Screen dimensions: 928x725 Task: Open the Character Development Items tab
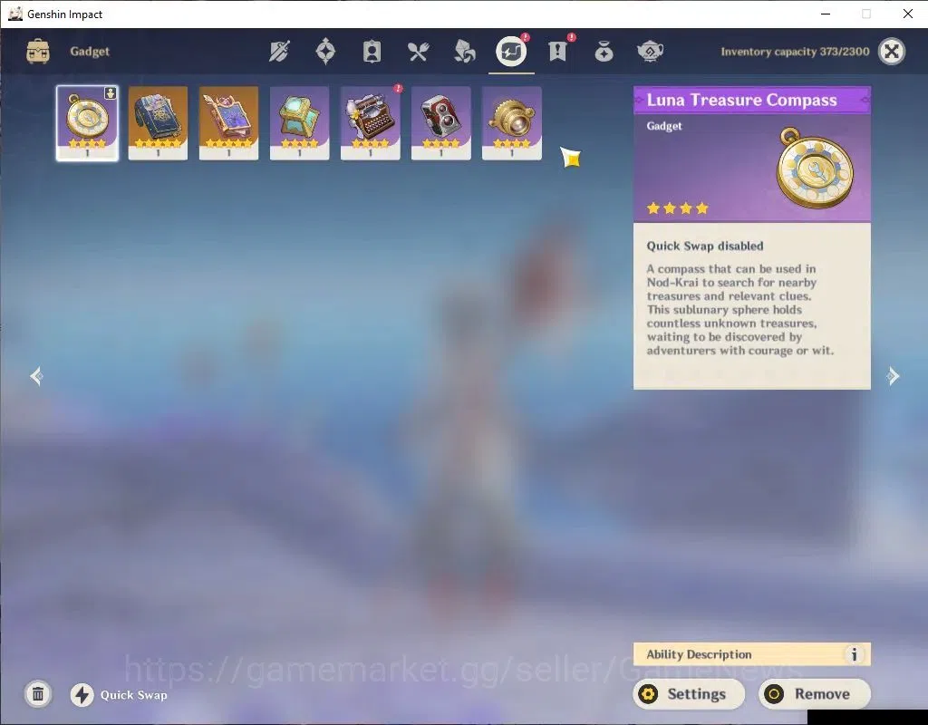(x=372, y=52)
